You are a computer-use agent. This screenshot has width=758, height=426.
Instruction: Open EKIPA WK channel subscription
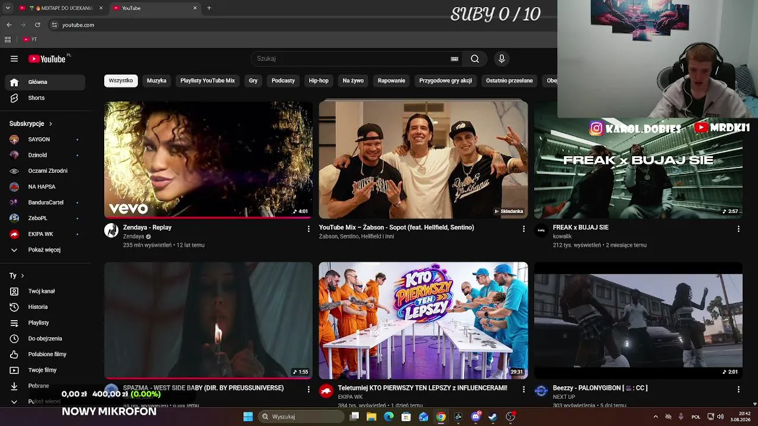click(45, 234)
